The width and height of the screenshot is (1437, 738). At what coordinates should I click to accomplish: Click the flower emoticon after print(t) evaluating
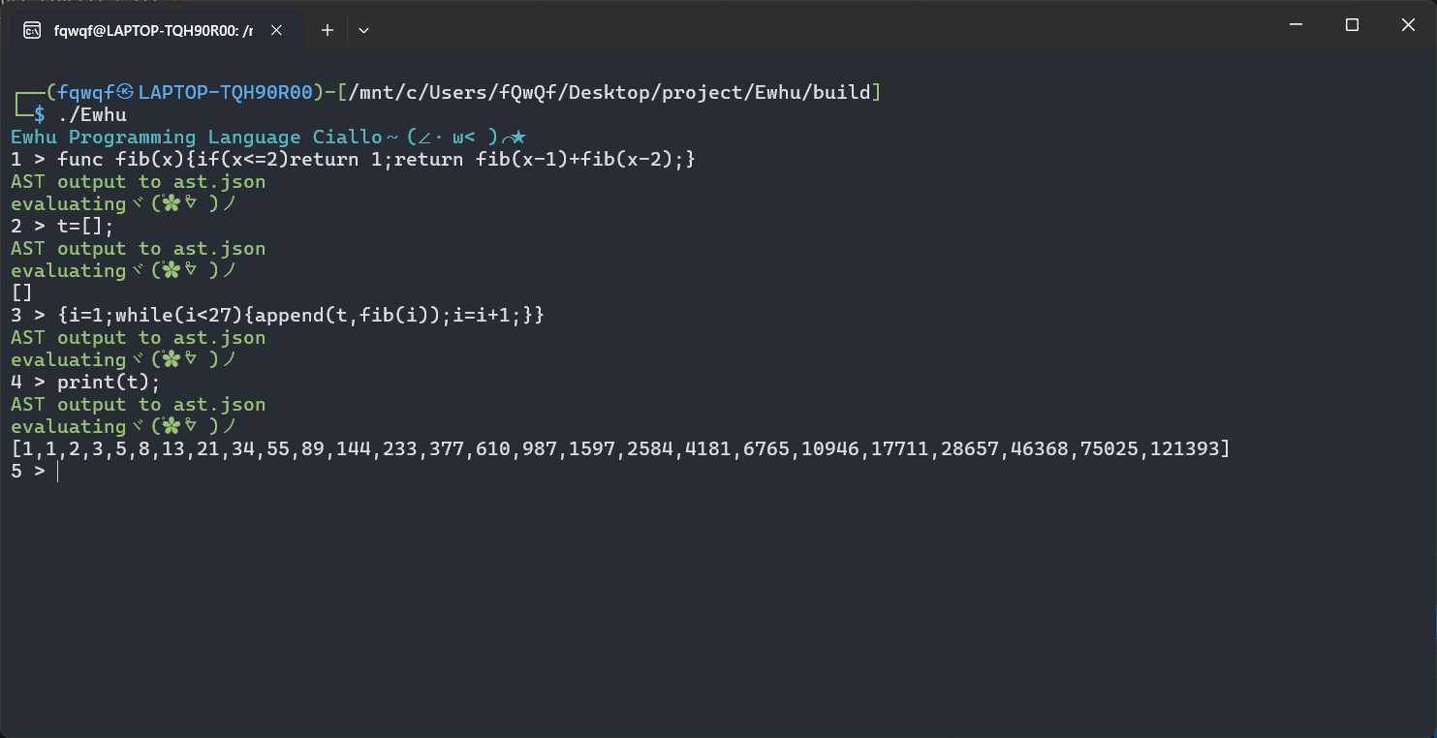(172, 427)
